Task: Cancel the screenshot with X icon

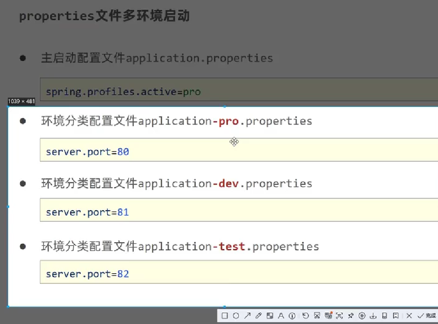Action: tap(409, 316)
